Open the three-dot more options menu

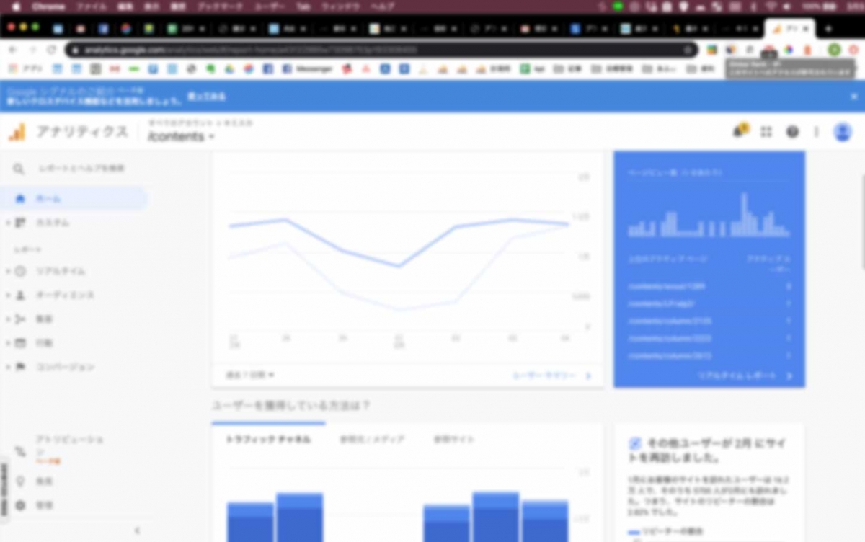(x=817, y=132)
